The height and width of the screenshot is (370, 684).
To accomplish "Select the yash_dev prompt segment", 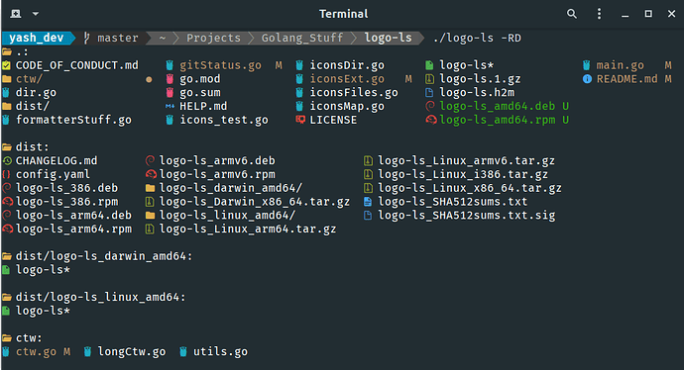I will point(37,39).
